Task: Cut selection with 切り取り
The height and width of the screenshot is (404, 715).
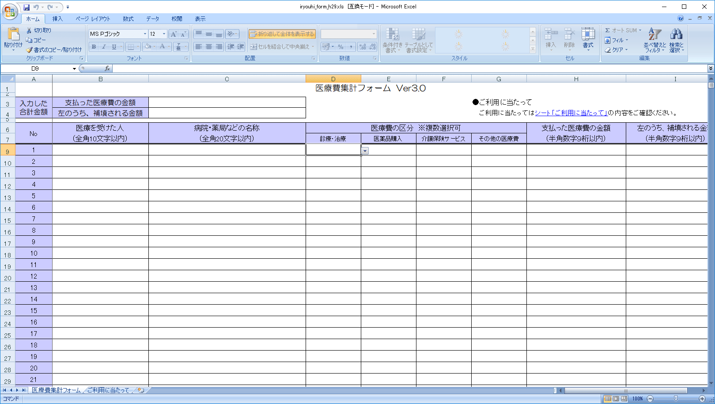Action: 39,30
